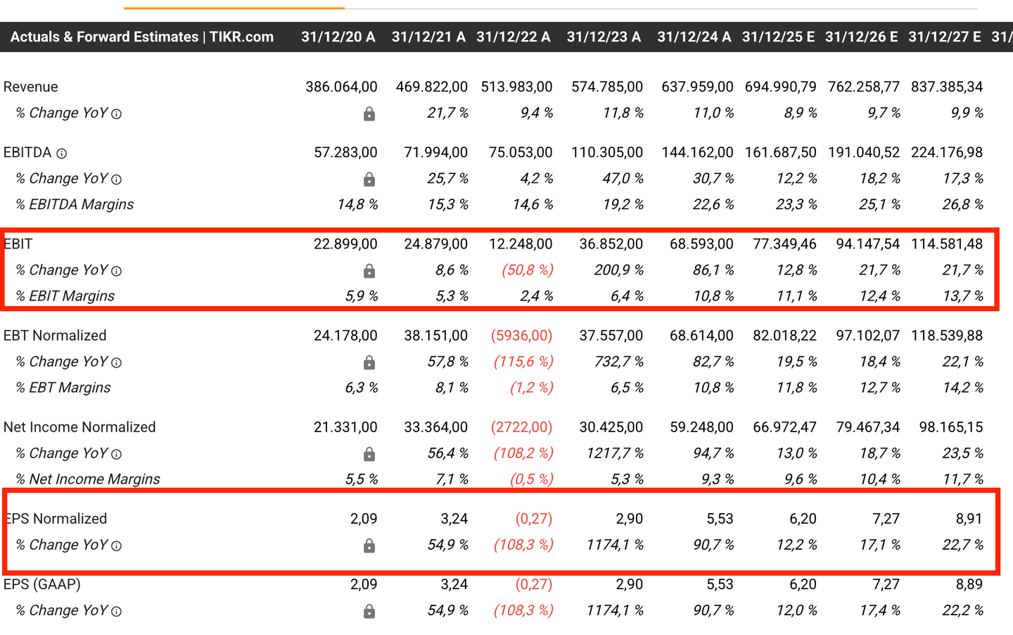
Task: Click the lock icon under Revenue 2020
Action: click(x=369, y=114)
